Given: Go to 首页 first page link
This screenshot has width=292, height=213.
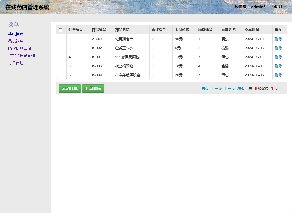Looking at the screenshot, I should (x=205, y=88).
